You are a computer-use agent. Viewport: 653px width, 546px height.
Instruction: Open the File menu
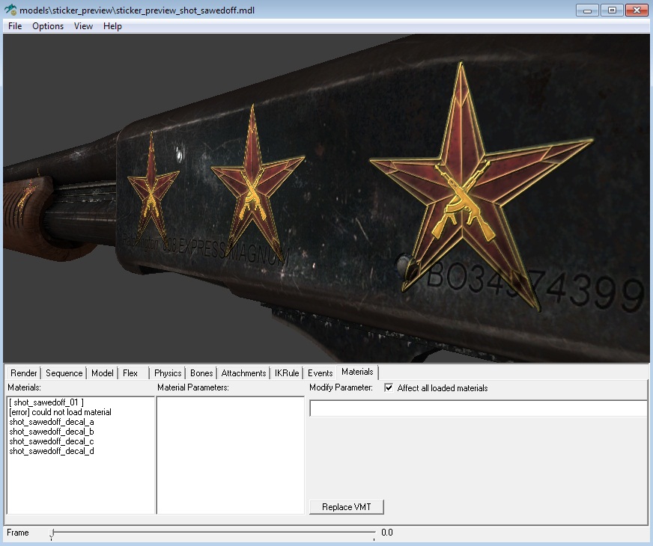click(x=15, y=26)
